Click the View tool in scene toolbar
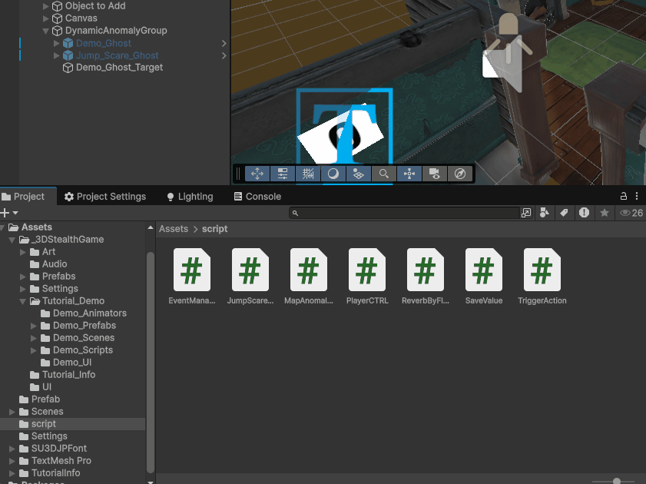 (x=257, y=174)
